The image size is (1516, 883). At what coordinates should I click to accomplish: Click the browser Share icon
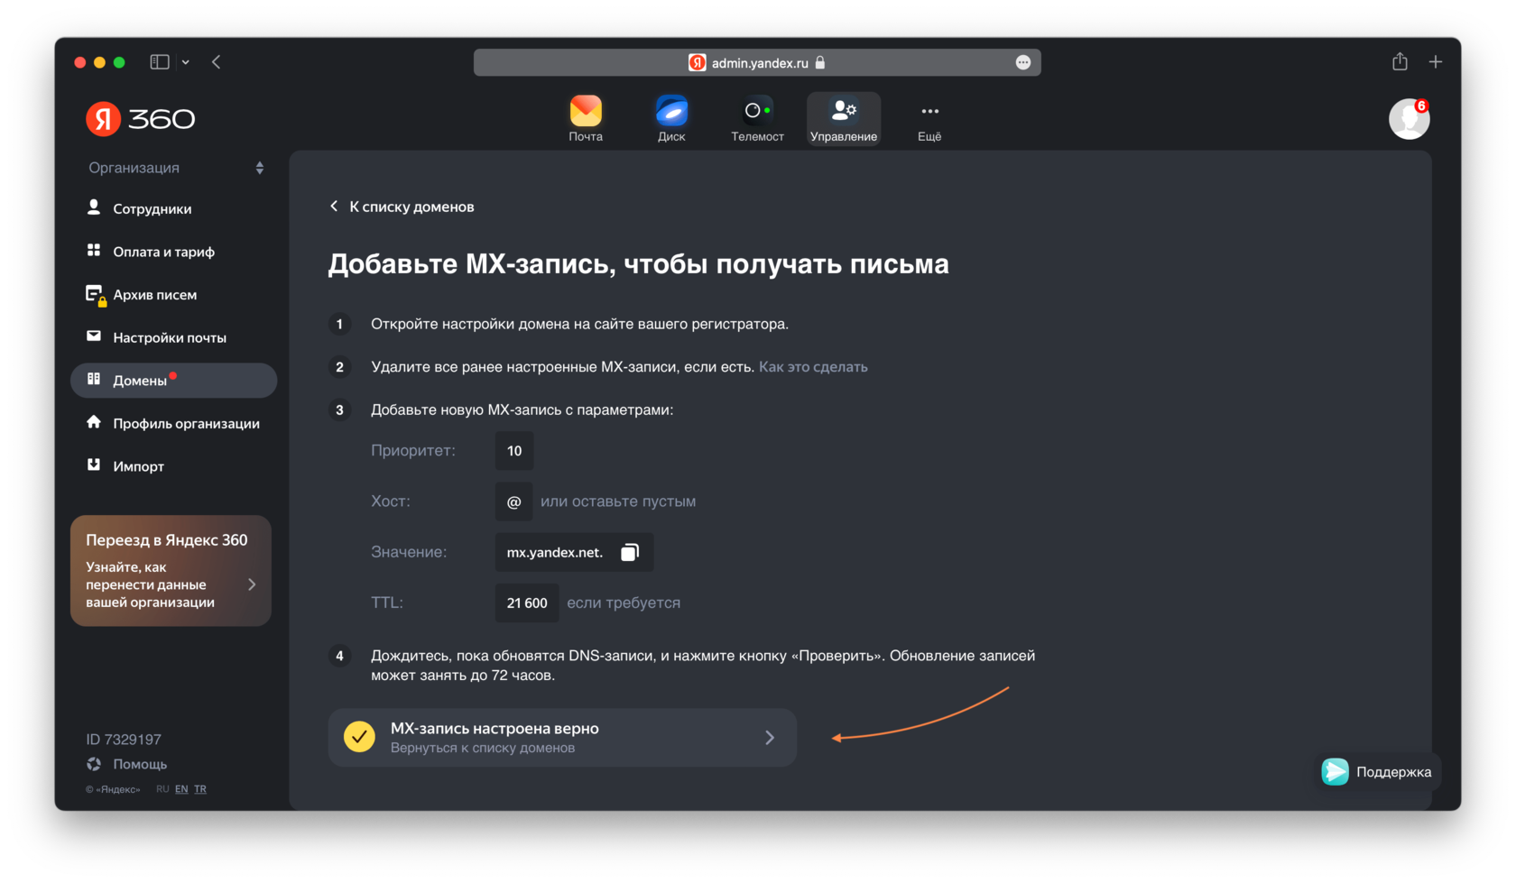click(x=1400, y=61)
